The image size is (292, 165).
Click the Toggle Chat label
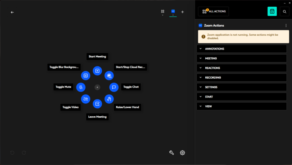tap(131, 87)
